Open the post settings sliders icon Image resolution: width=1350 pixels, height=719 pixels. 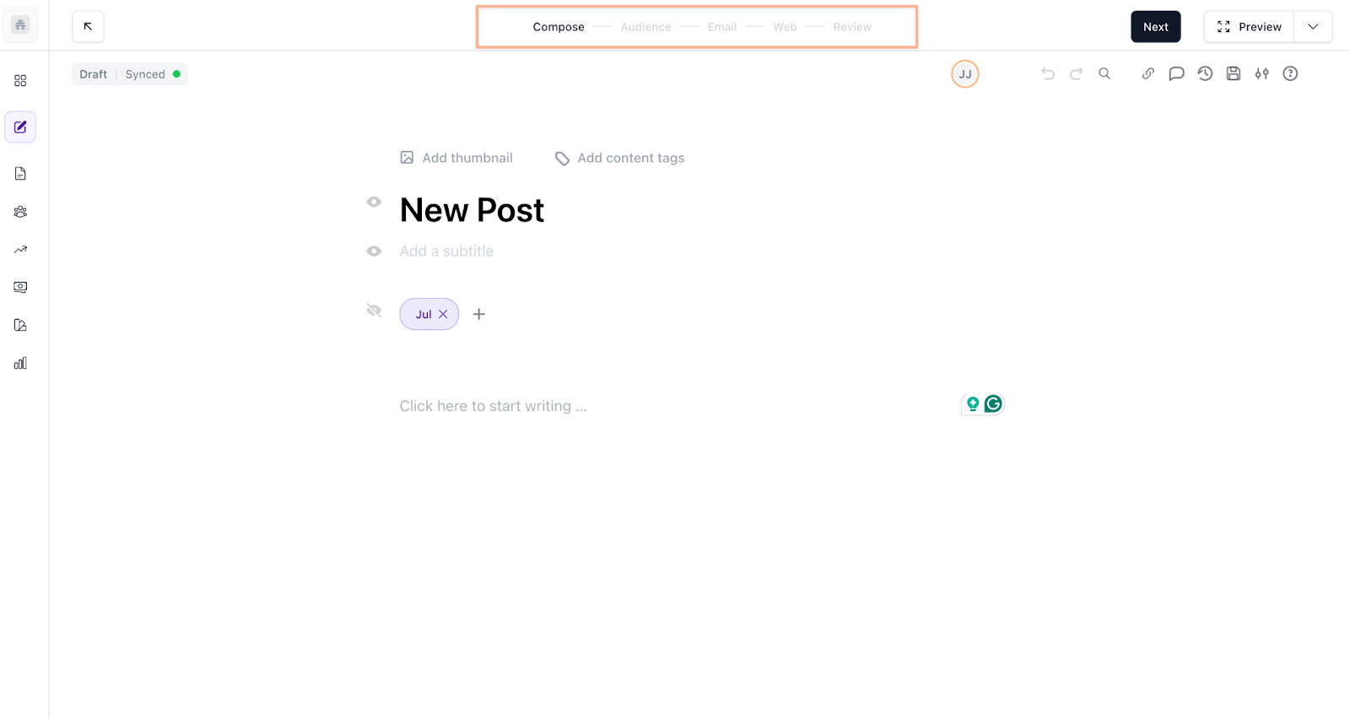[x=1261, y=74]
